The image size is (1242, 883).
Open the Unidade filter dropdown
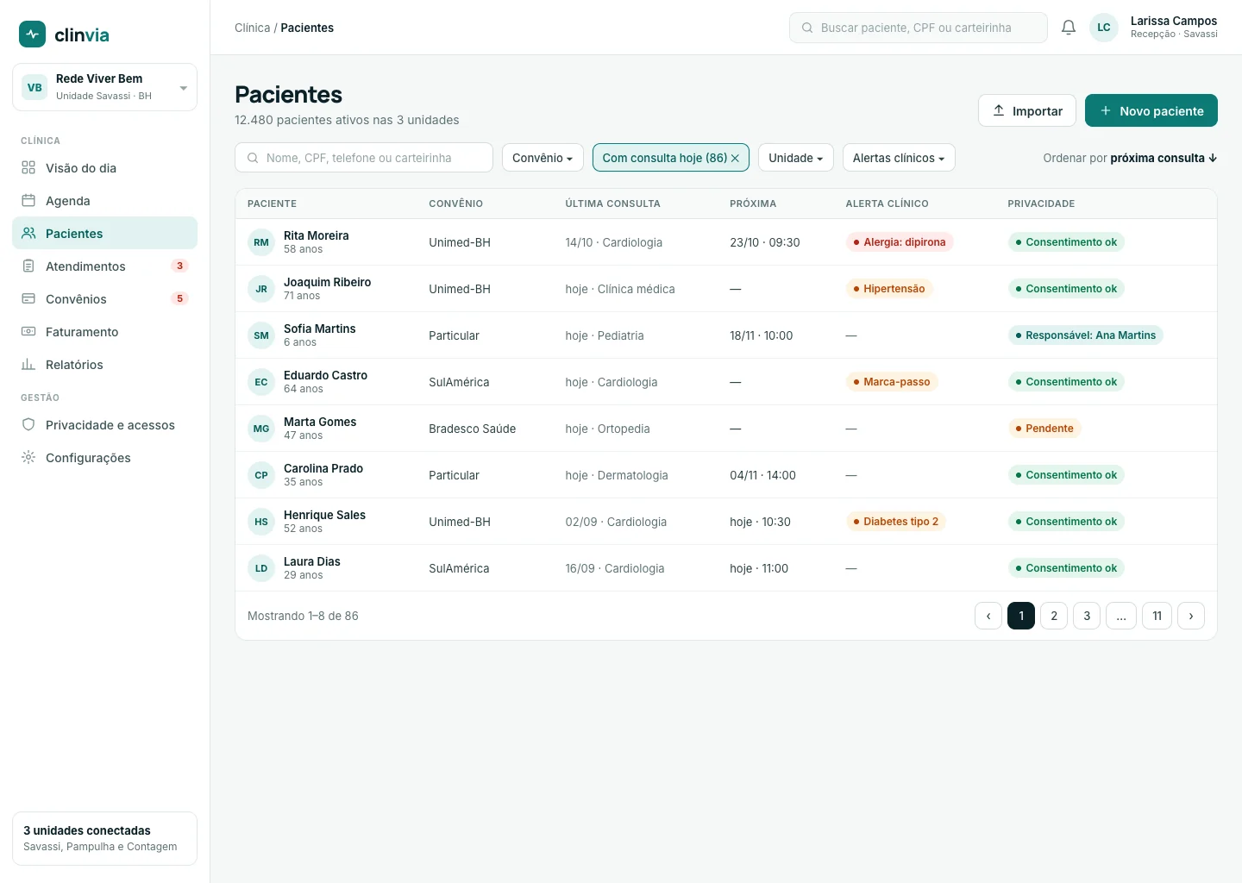(795, 158)
